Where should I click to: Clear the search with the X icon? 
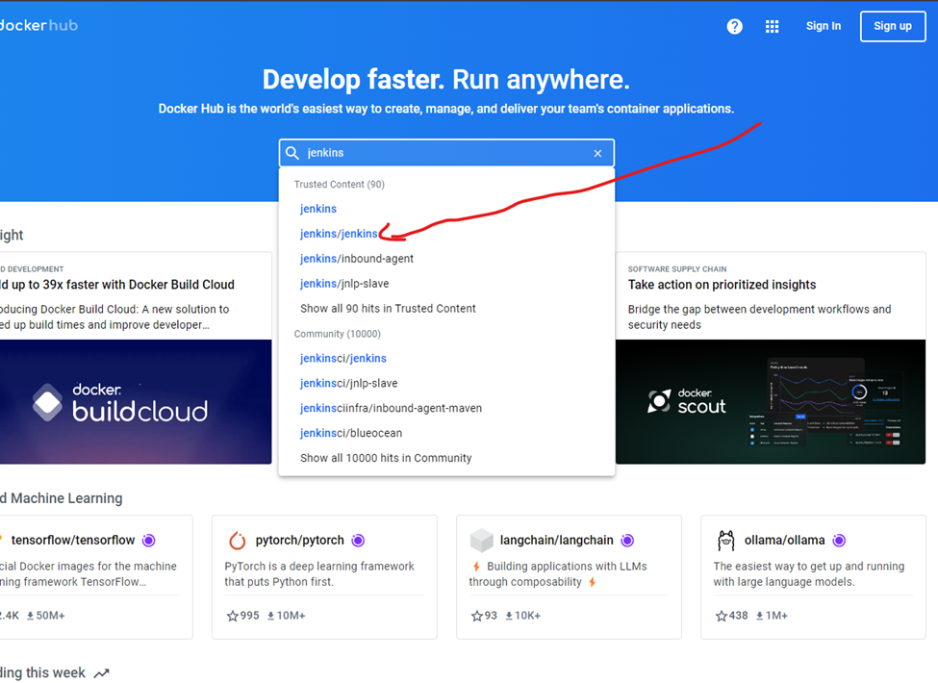pos(597,154)
